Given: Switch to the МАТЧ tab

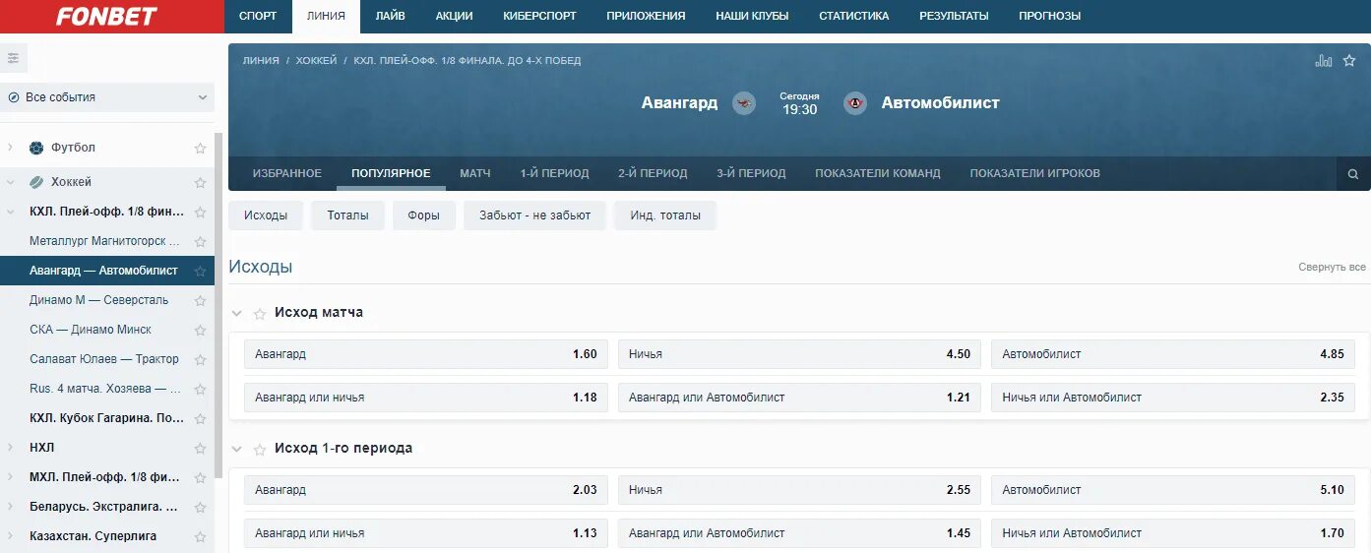Looking at the screenshot, I should coord(475,173).
